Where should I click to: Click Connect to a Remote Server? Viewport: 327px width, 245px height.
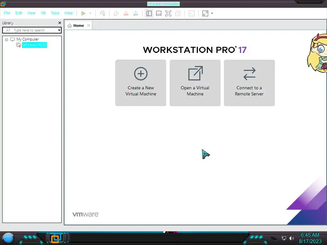click(x=249, y=83)
